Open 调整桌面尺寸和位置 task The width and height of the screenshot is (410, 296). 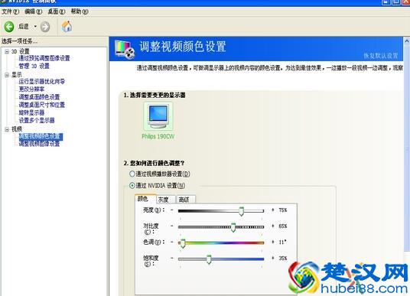(42, 105)
